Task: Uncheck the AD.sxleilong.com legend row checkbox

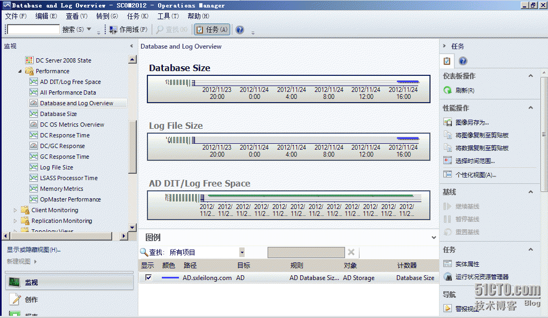Action: click(x=148, y=277)
